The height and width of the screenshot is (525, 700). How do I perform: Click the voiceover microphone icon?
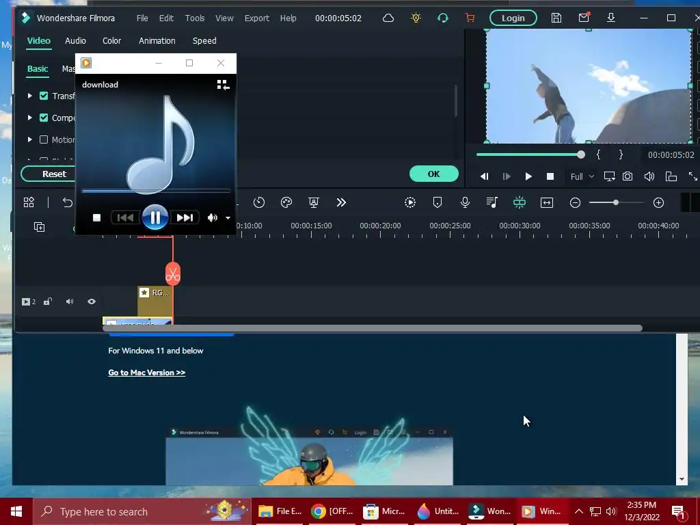pyautogui.click(x=465, y=202)
